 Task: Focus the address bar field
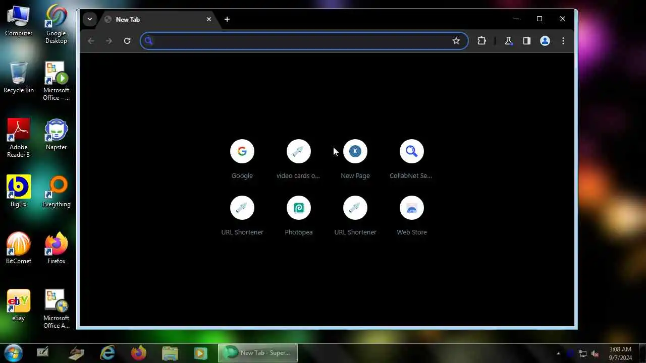tap(304, 41)
